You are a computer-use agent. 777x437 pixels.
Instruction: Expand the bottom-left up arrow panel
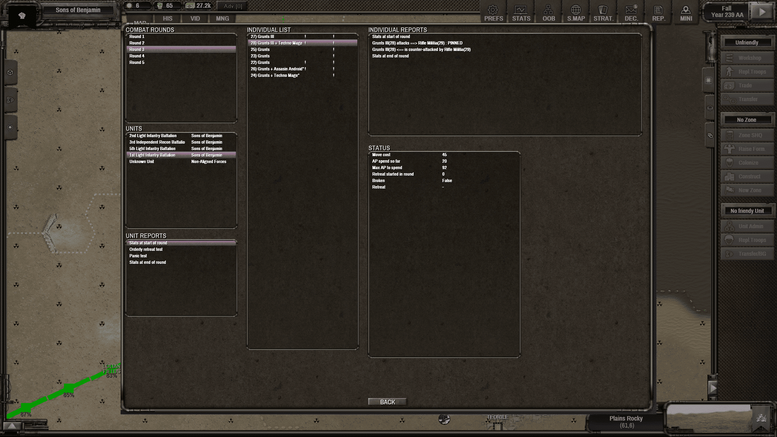tap(12, 426)
